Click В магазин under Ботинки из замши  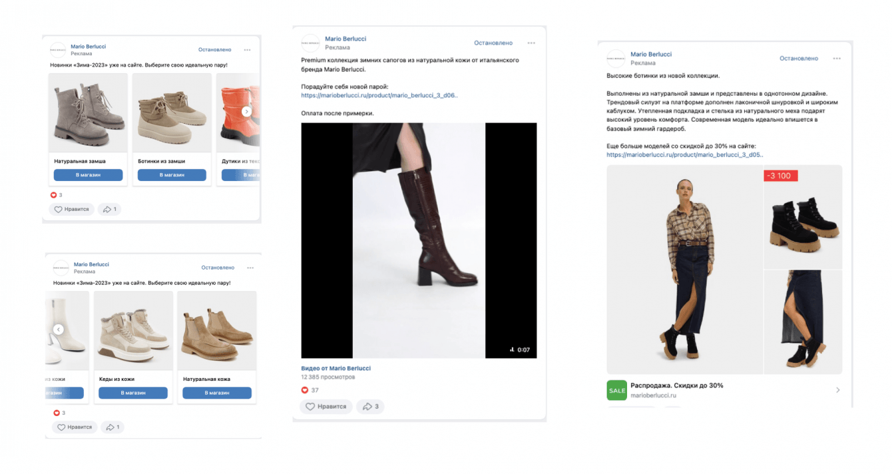point(172,175)
